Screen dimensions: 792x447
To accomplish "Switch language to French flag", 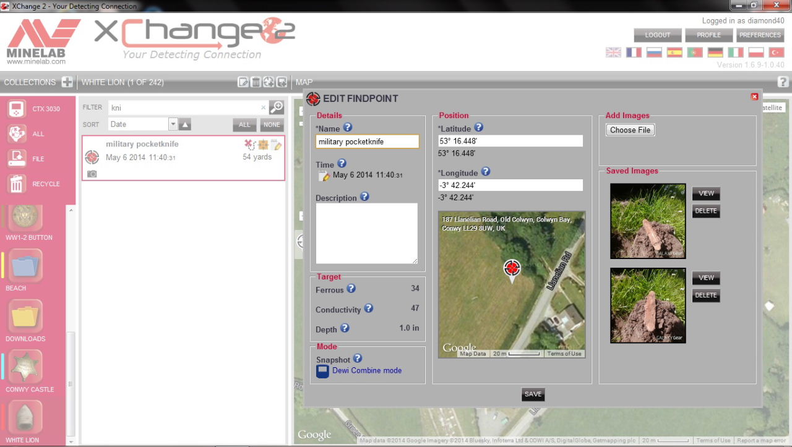I will [x=634, y=53].
